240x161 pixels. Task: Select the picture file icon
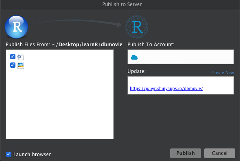[21, 65]
